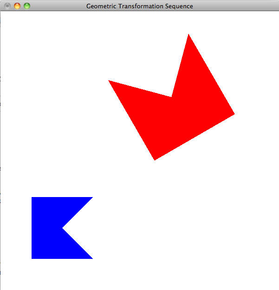The image size is (279, 290).
Task: Click the bottom-right tip of blue shape
Action: 91,258
